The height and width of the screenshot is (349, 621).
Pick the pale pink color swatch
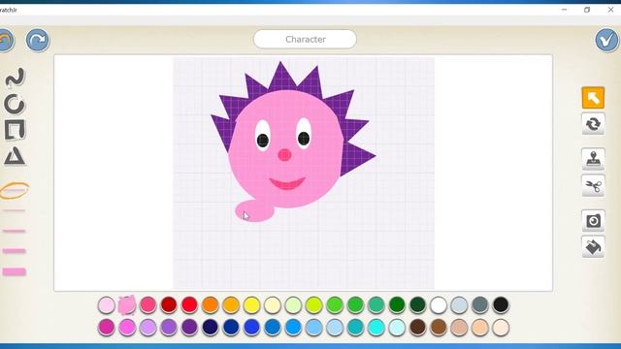coord(106,305)
